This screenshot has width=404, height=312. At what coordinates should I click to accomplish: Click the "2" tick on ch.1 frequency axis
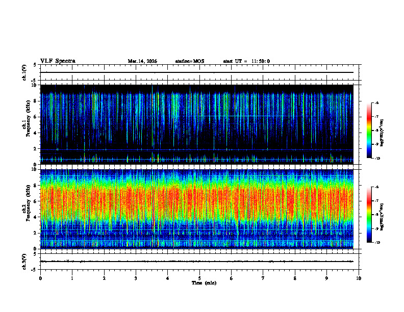click(35, 149)
